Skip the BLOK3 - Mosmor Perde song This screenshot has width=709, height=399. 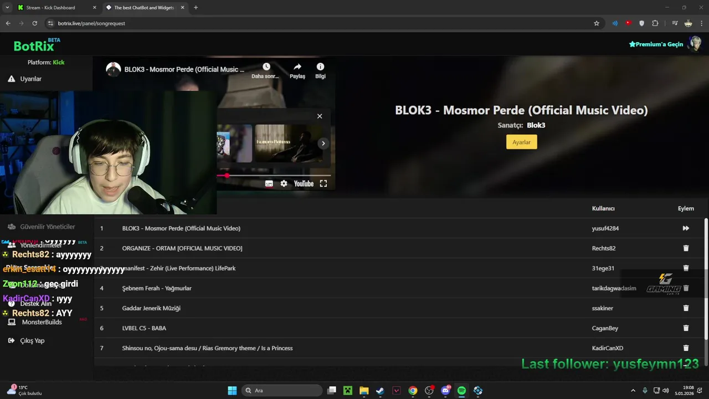click(686, 228)
